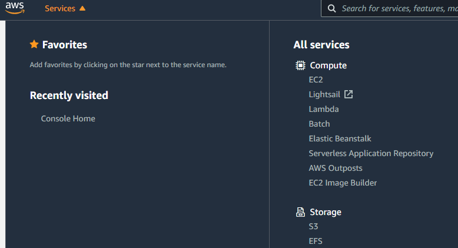Click the Compute category chip icon
458x248 pixels.
300,65
